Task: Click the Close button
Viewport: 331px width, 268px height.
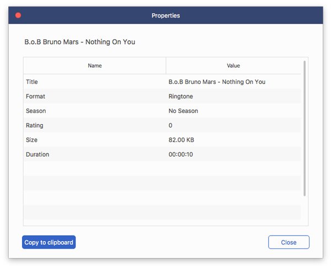Action: tap(289, 242)
